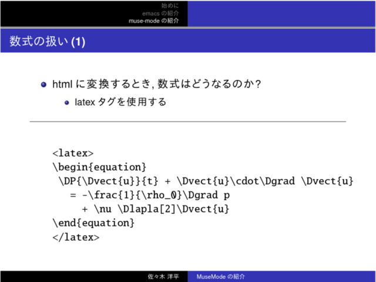Image resolution: width=376 pixels, height=282 pixels.
Task: Click the horizontal divider line above the code
Action: click(x=188, y=122)
